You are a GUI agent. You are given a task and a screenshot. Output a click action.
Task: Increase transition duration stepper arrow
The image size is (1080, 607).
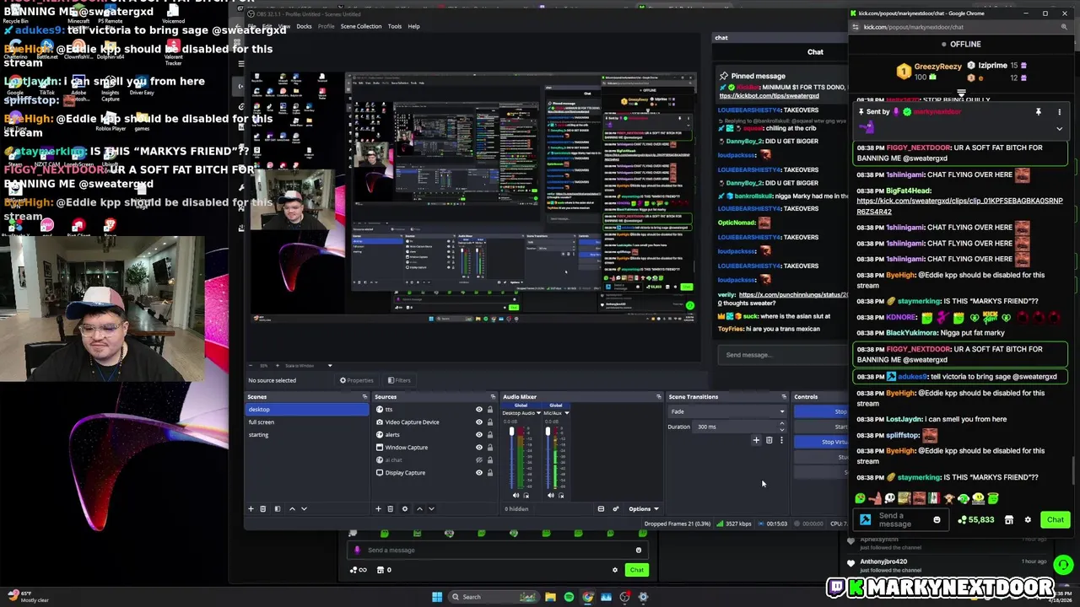(781, 424)
